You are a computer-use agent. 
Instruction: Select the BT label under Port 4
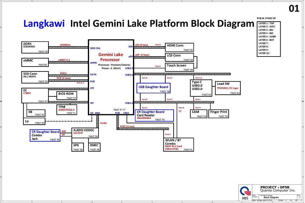180,111
